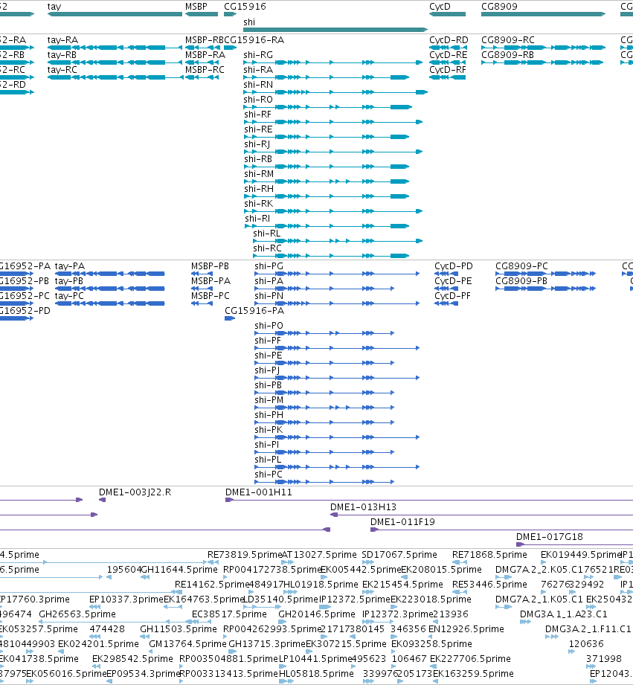Click protein shi-PK

point(269,429)
